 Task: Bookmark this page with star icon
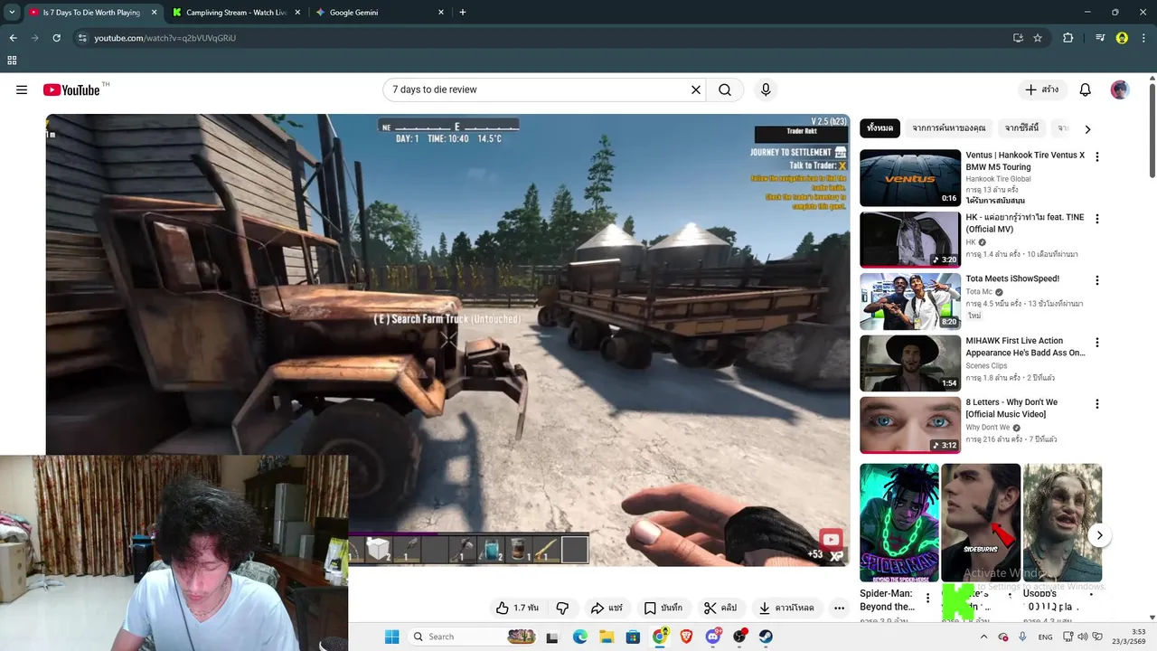coord(1038,38)
